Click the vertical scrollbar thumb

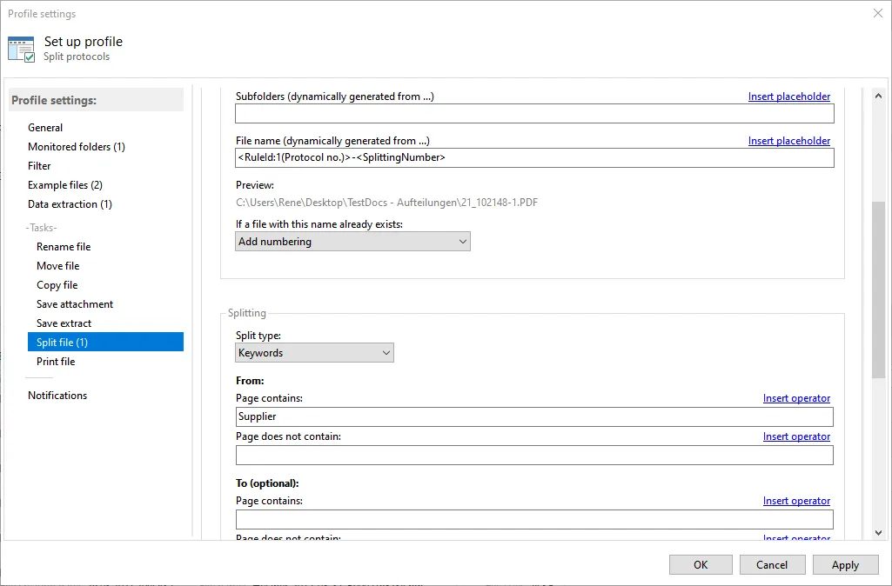(x=878, y=290)
